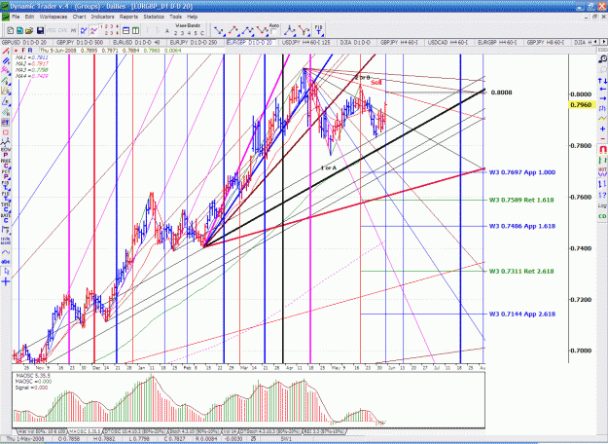Image resolution: width=608 pixels, height=444 pixels.
Task: Switch to the Hist Vol indicator tab
Action: tap(42, 431)
